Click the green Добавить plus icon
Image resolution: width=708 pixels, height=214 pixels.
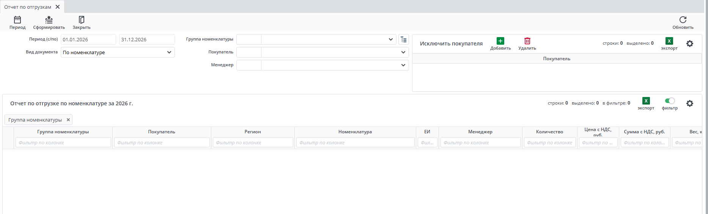500,41
